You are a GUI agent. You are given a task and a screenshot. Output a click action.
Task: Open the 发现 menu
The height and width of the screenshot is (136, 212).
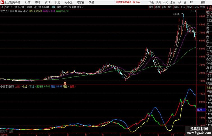57,2
